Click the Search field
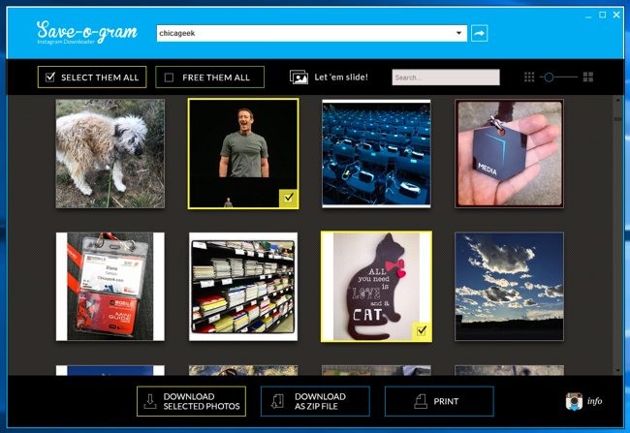 coord(446,77)
